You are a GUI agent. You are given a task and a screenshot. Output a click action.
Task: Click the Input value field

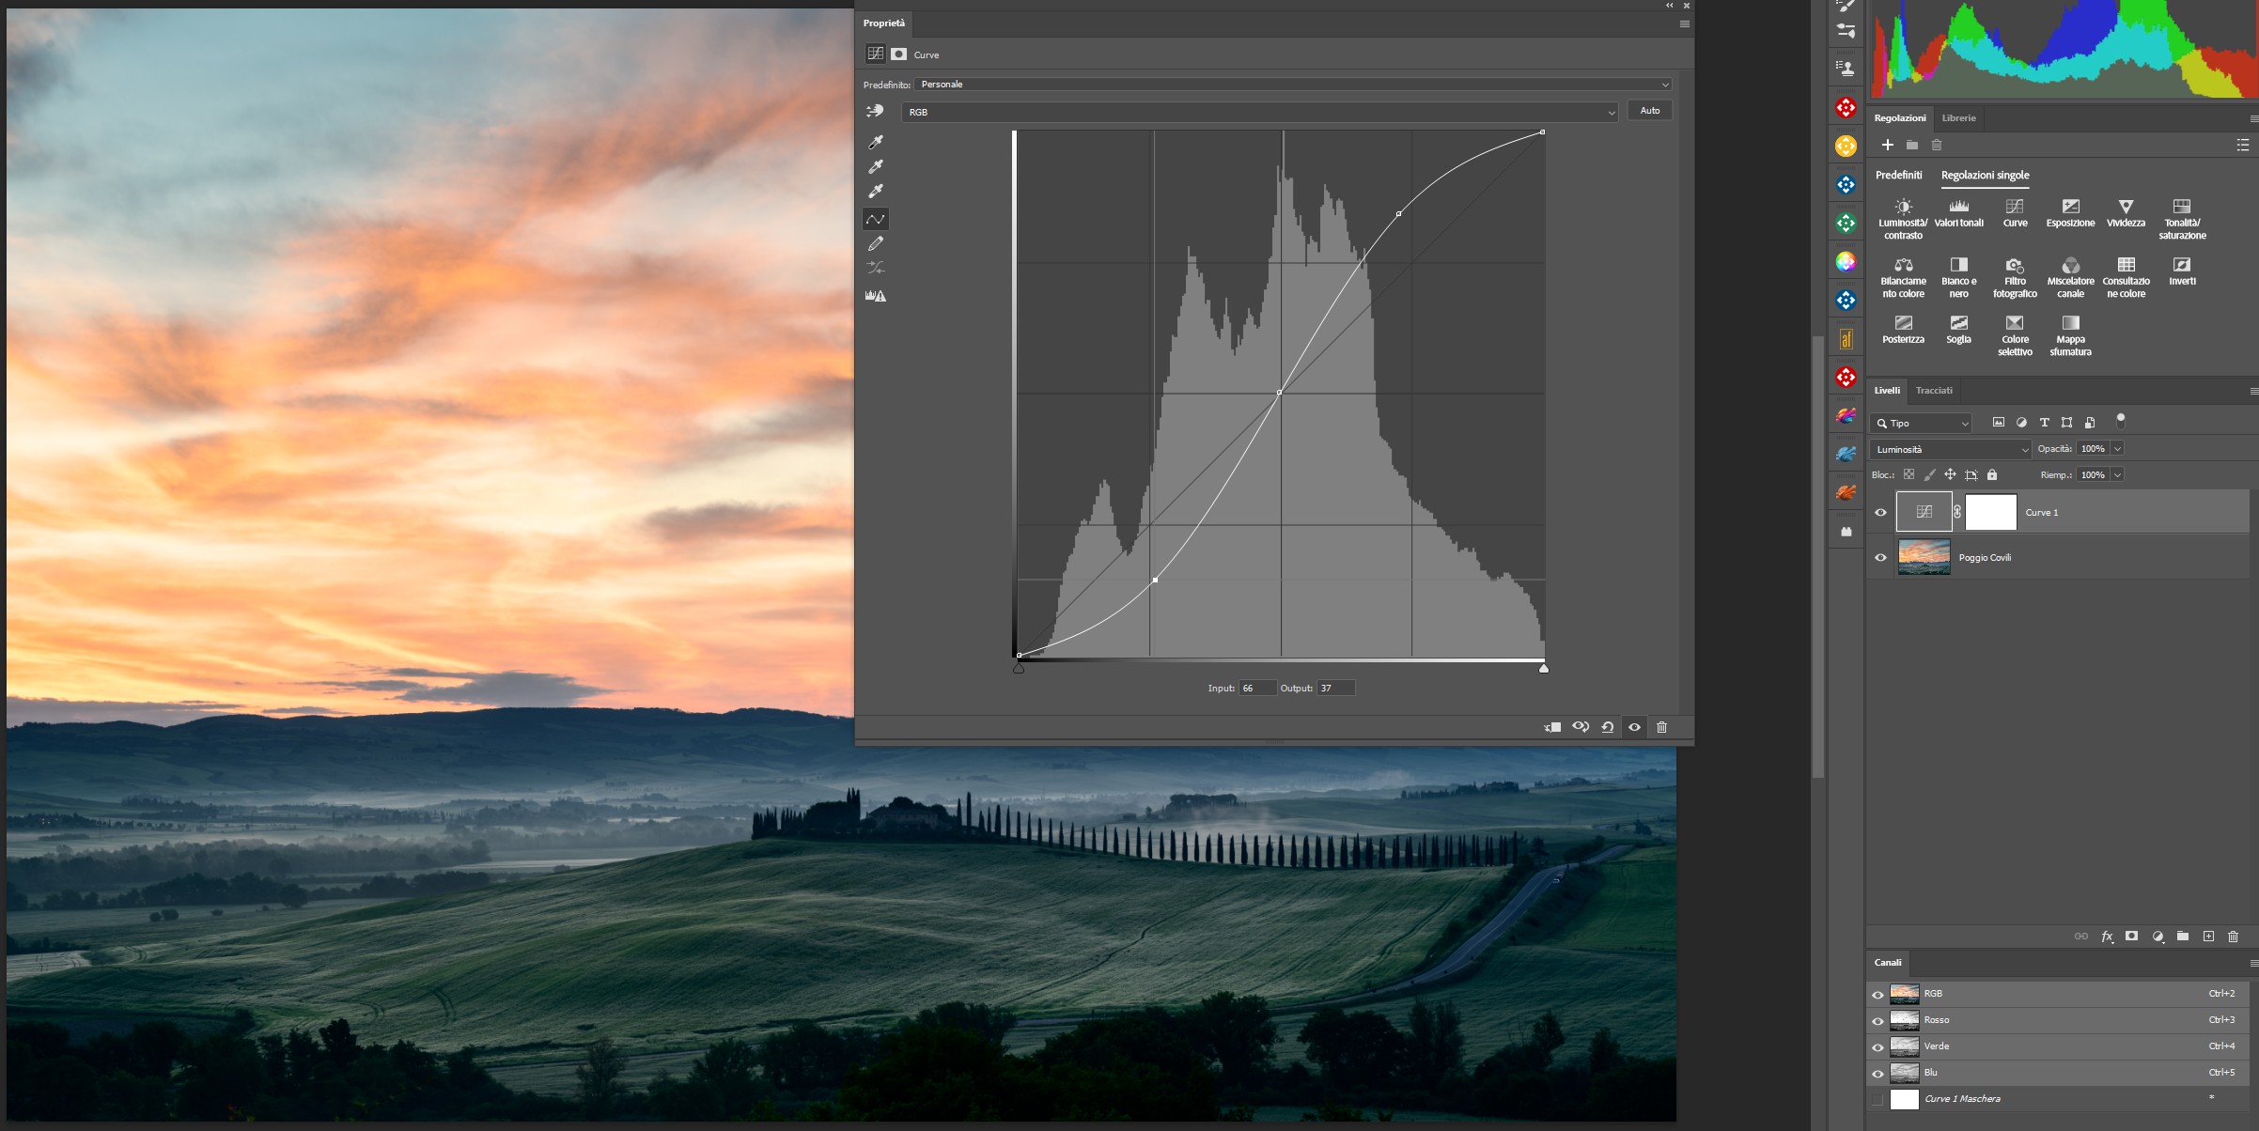1257,689
